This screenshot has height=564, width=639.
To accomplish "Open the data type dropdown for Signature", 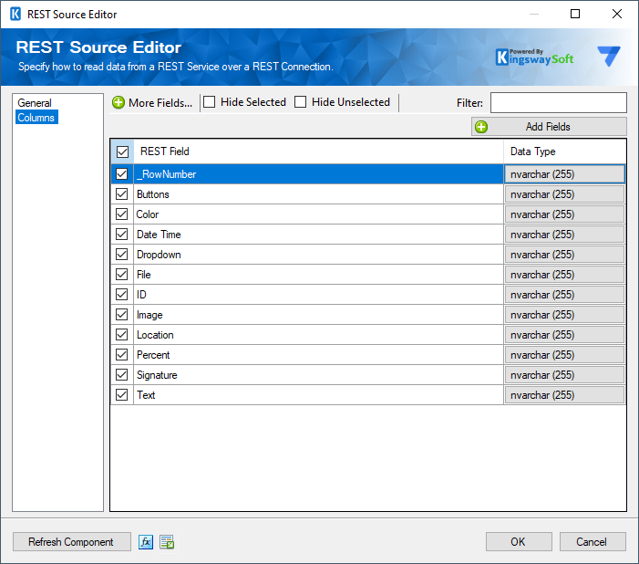I will (564, 375).
